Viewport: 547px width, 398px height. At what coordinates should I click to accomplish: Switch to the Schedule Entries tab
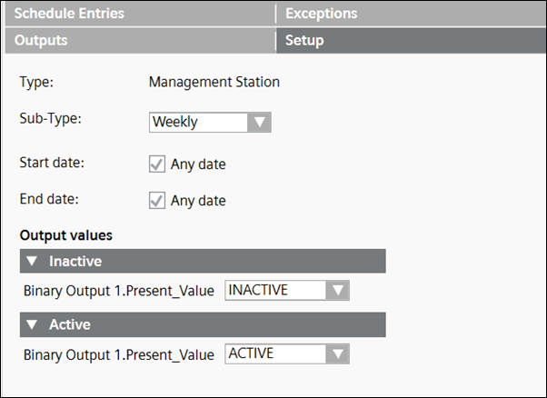pos(69,14)
